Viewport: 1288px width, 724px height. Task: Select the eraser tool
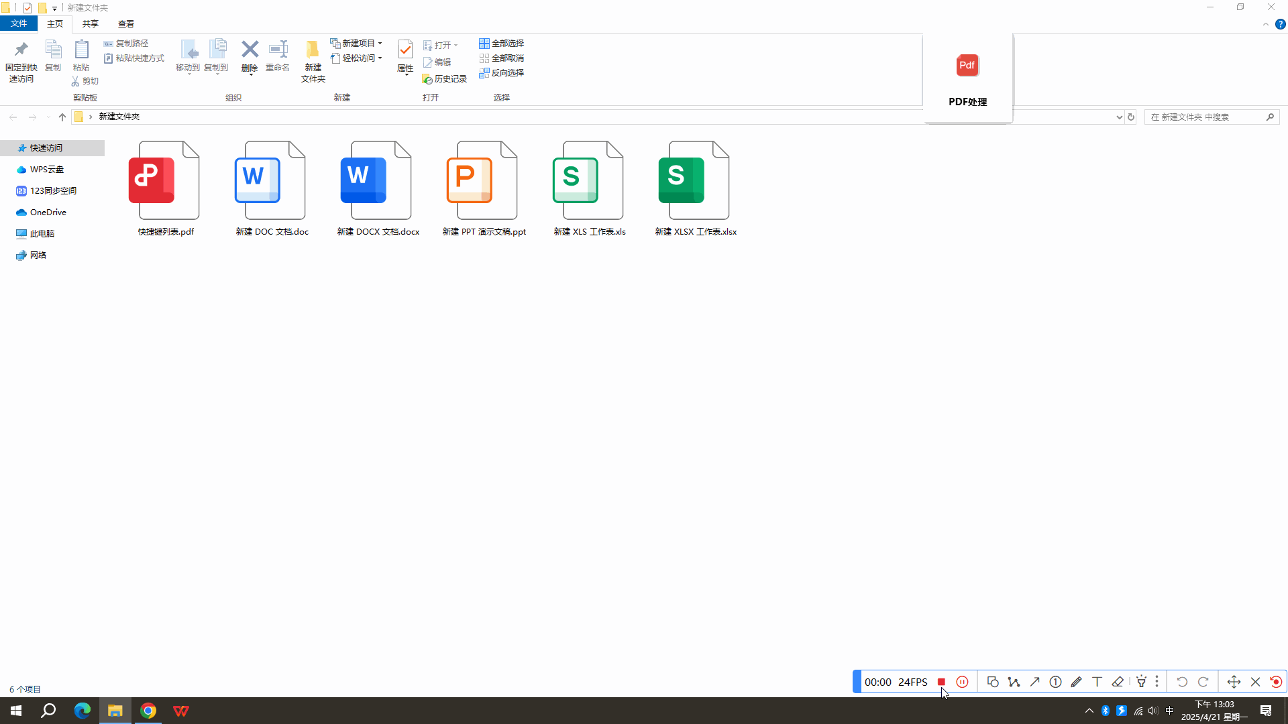point(1118,682)
